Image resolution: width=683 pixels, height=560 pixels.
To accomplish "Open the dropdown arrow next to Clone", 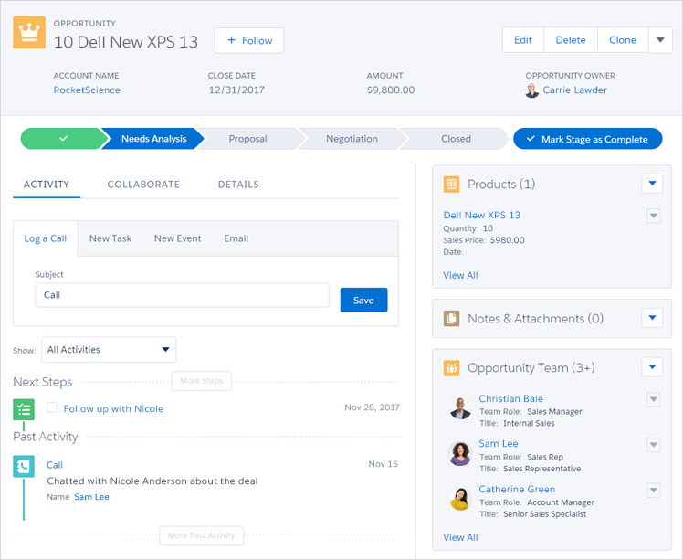I will pyautogui.click(x=660, y=40).
